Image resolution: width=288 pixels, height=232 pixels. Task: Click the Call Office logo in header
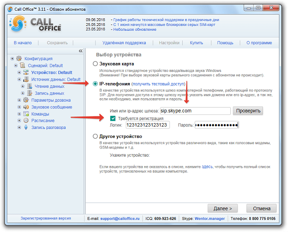[35, 24]
